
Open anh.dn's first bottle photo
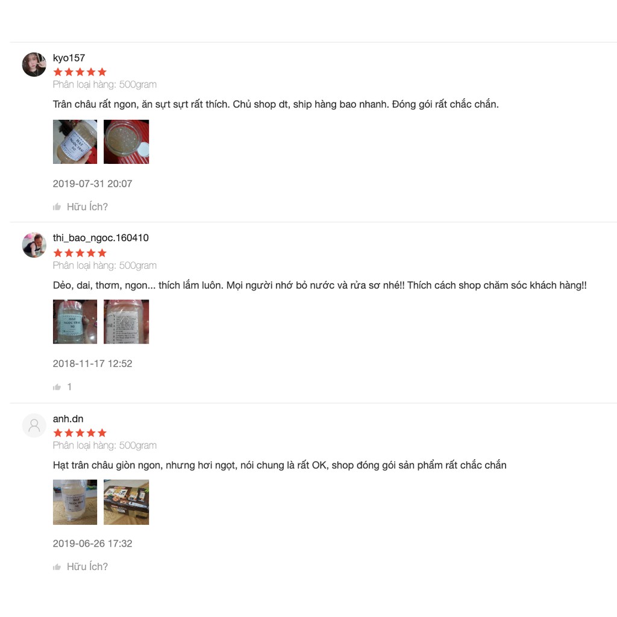tap(75, 502)
